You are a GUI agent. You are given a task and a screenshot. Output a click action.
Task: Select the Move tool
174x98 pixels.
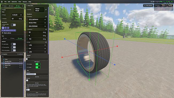click(x=12, y=38)
